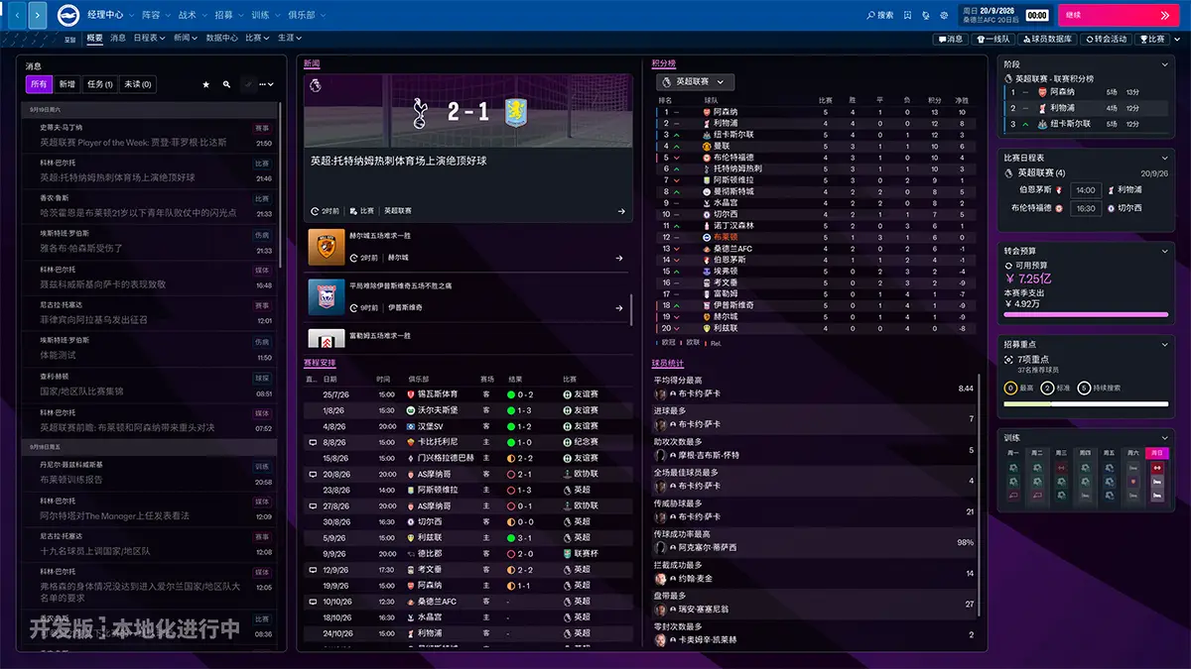Open the 经理中心 dropdown menu
Image resolution: width=1191 pixels, height=669 pixels.
109,16
